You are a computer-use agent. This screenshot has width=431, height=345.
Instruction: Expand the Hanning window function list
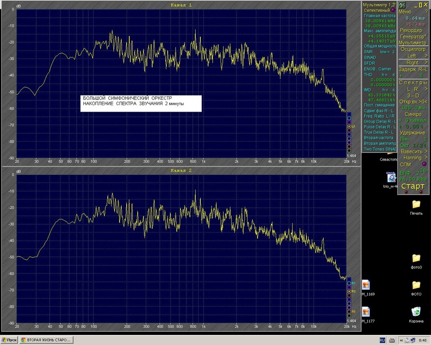click(x=426, y=158)
